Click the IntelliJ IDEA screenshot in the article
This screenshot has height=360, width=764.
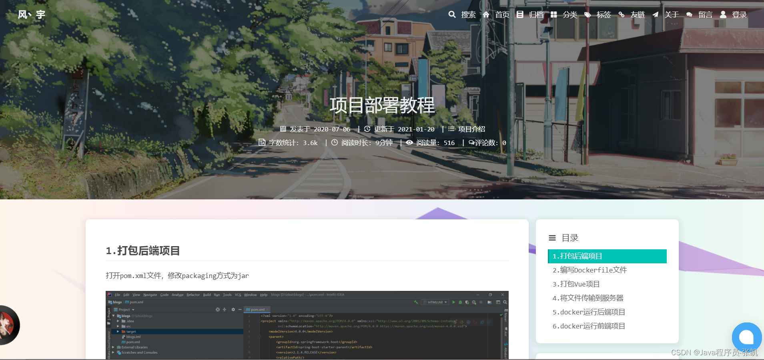point(306,326)
